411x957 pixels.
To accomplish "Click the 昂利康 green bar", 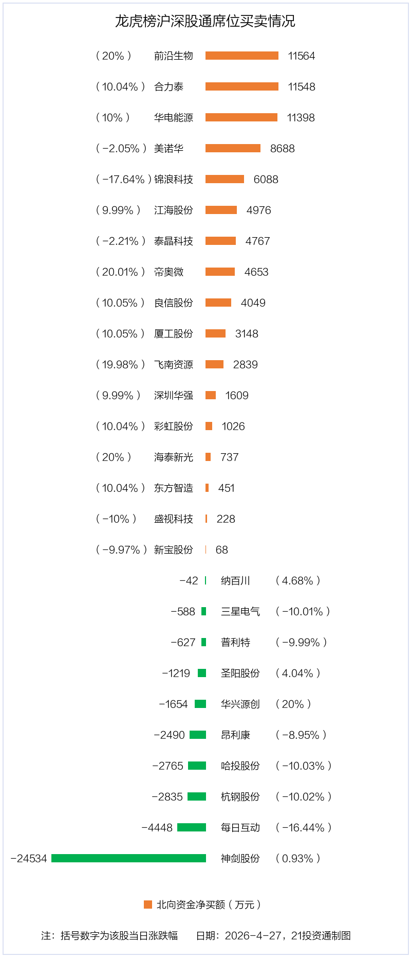I will pos(198,735).
